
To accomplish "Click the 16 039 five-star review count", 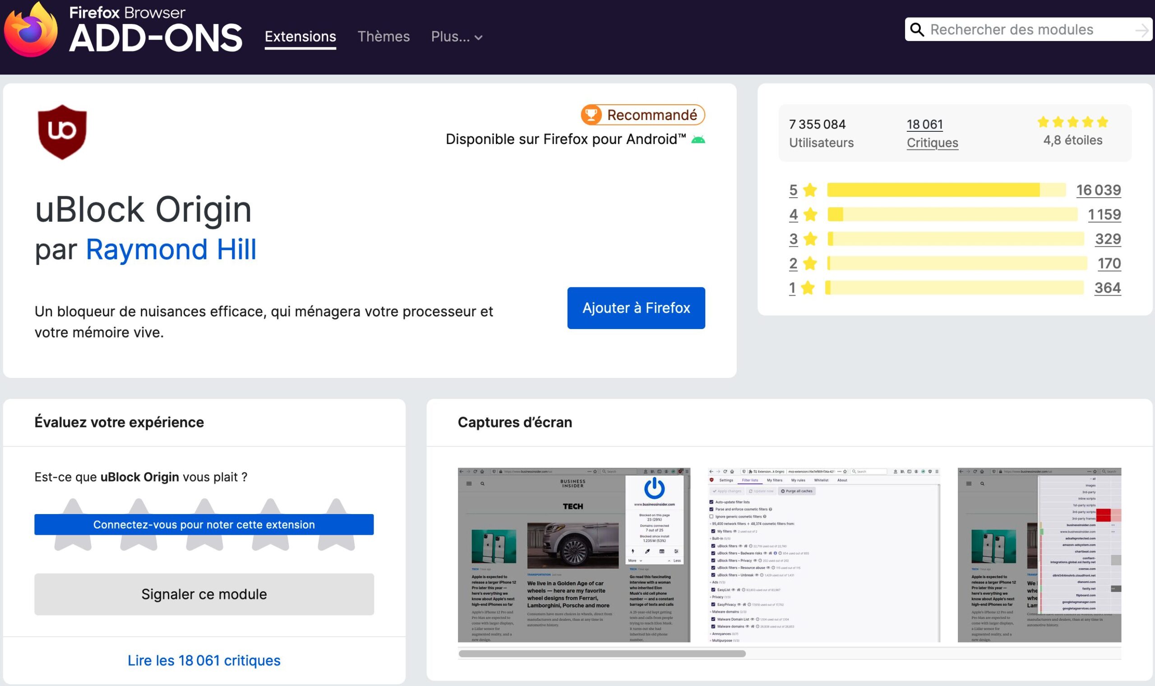I will [x=1099, y=190].
